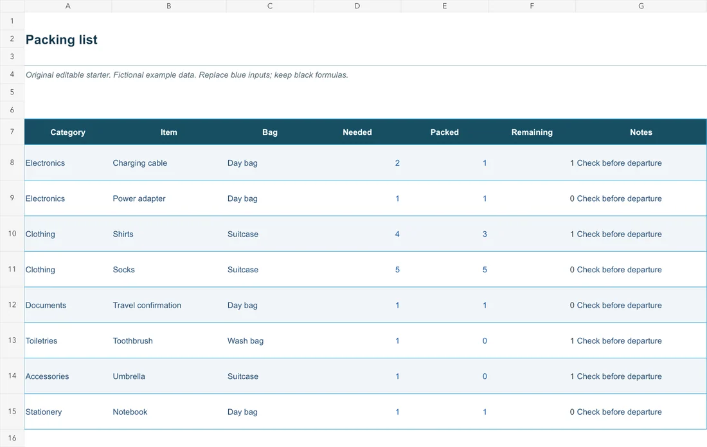This screenshot has width=707, height=447.
Task: Select the 'Toiletries' category cell
Action: pos(68,340)
